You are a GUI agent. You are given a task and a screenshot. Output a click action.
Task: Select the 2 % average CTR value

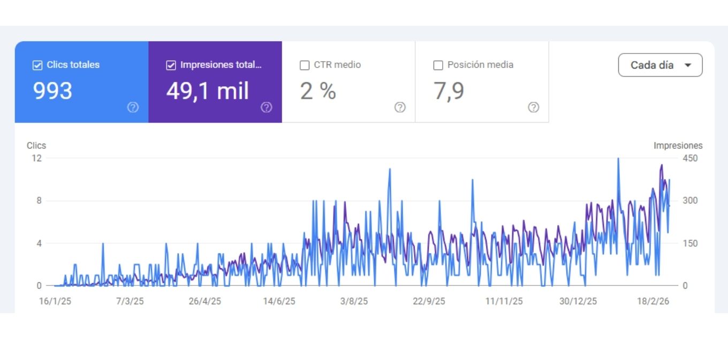318,91
